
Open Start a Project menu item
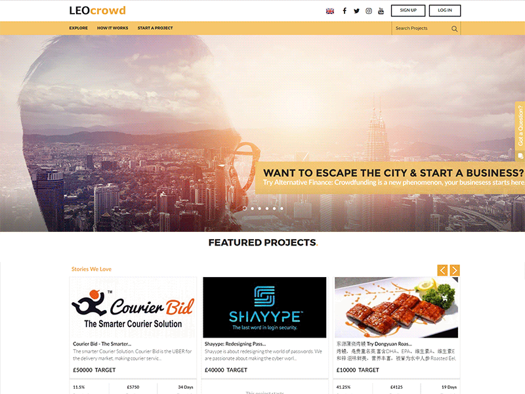(155, 28)
